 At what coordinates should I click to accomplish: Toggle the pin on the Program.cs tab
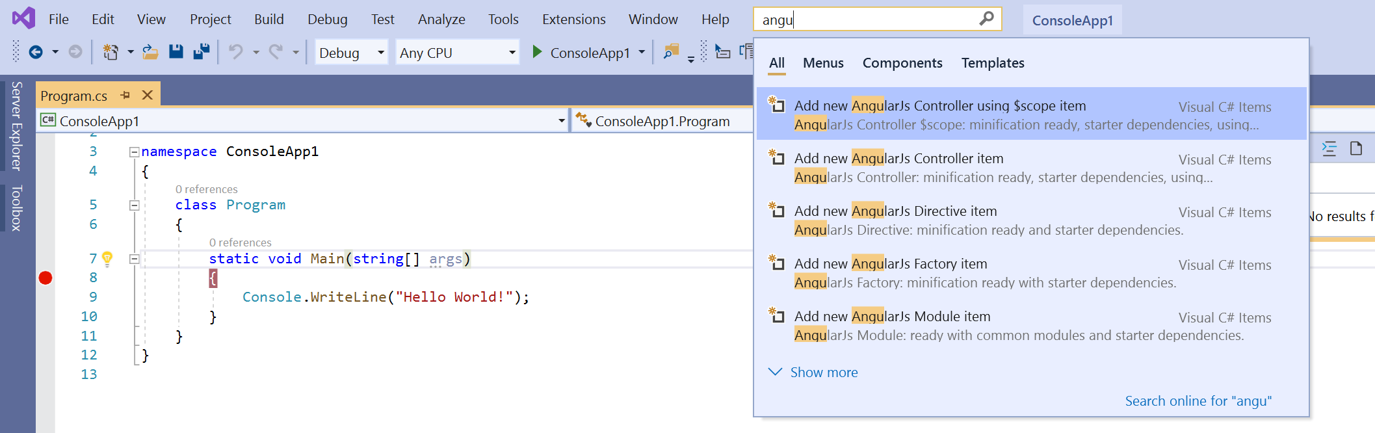coord(125,95)
